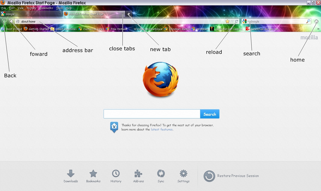Reload the current page
Screen dimensions: 321x191
236,21
